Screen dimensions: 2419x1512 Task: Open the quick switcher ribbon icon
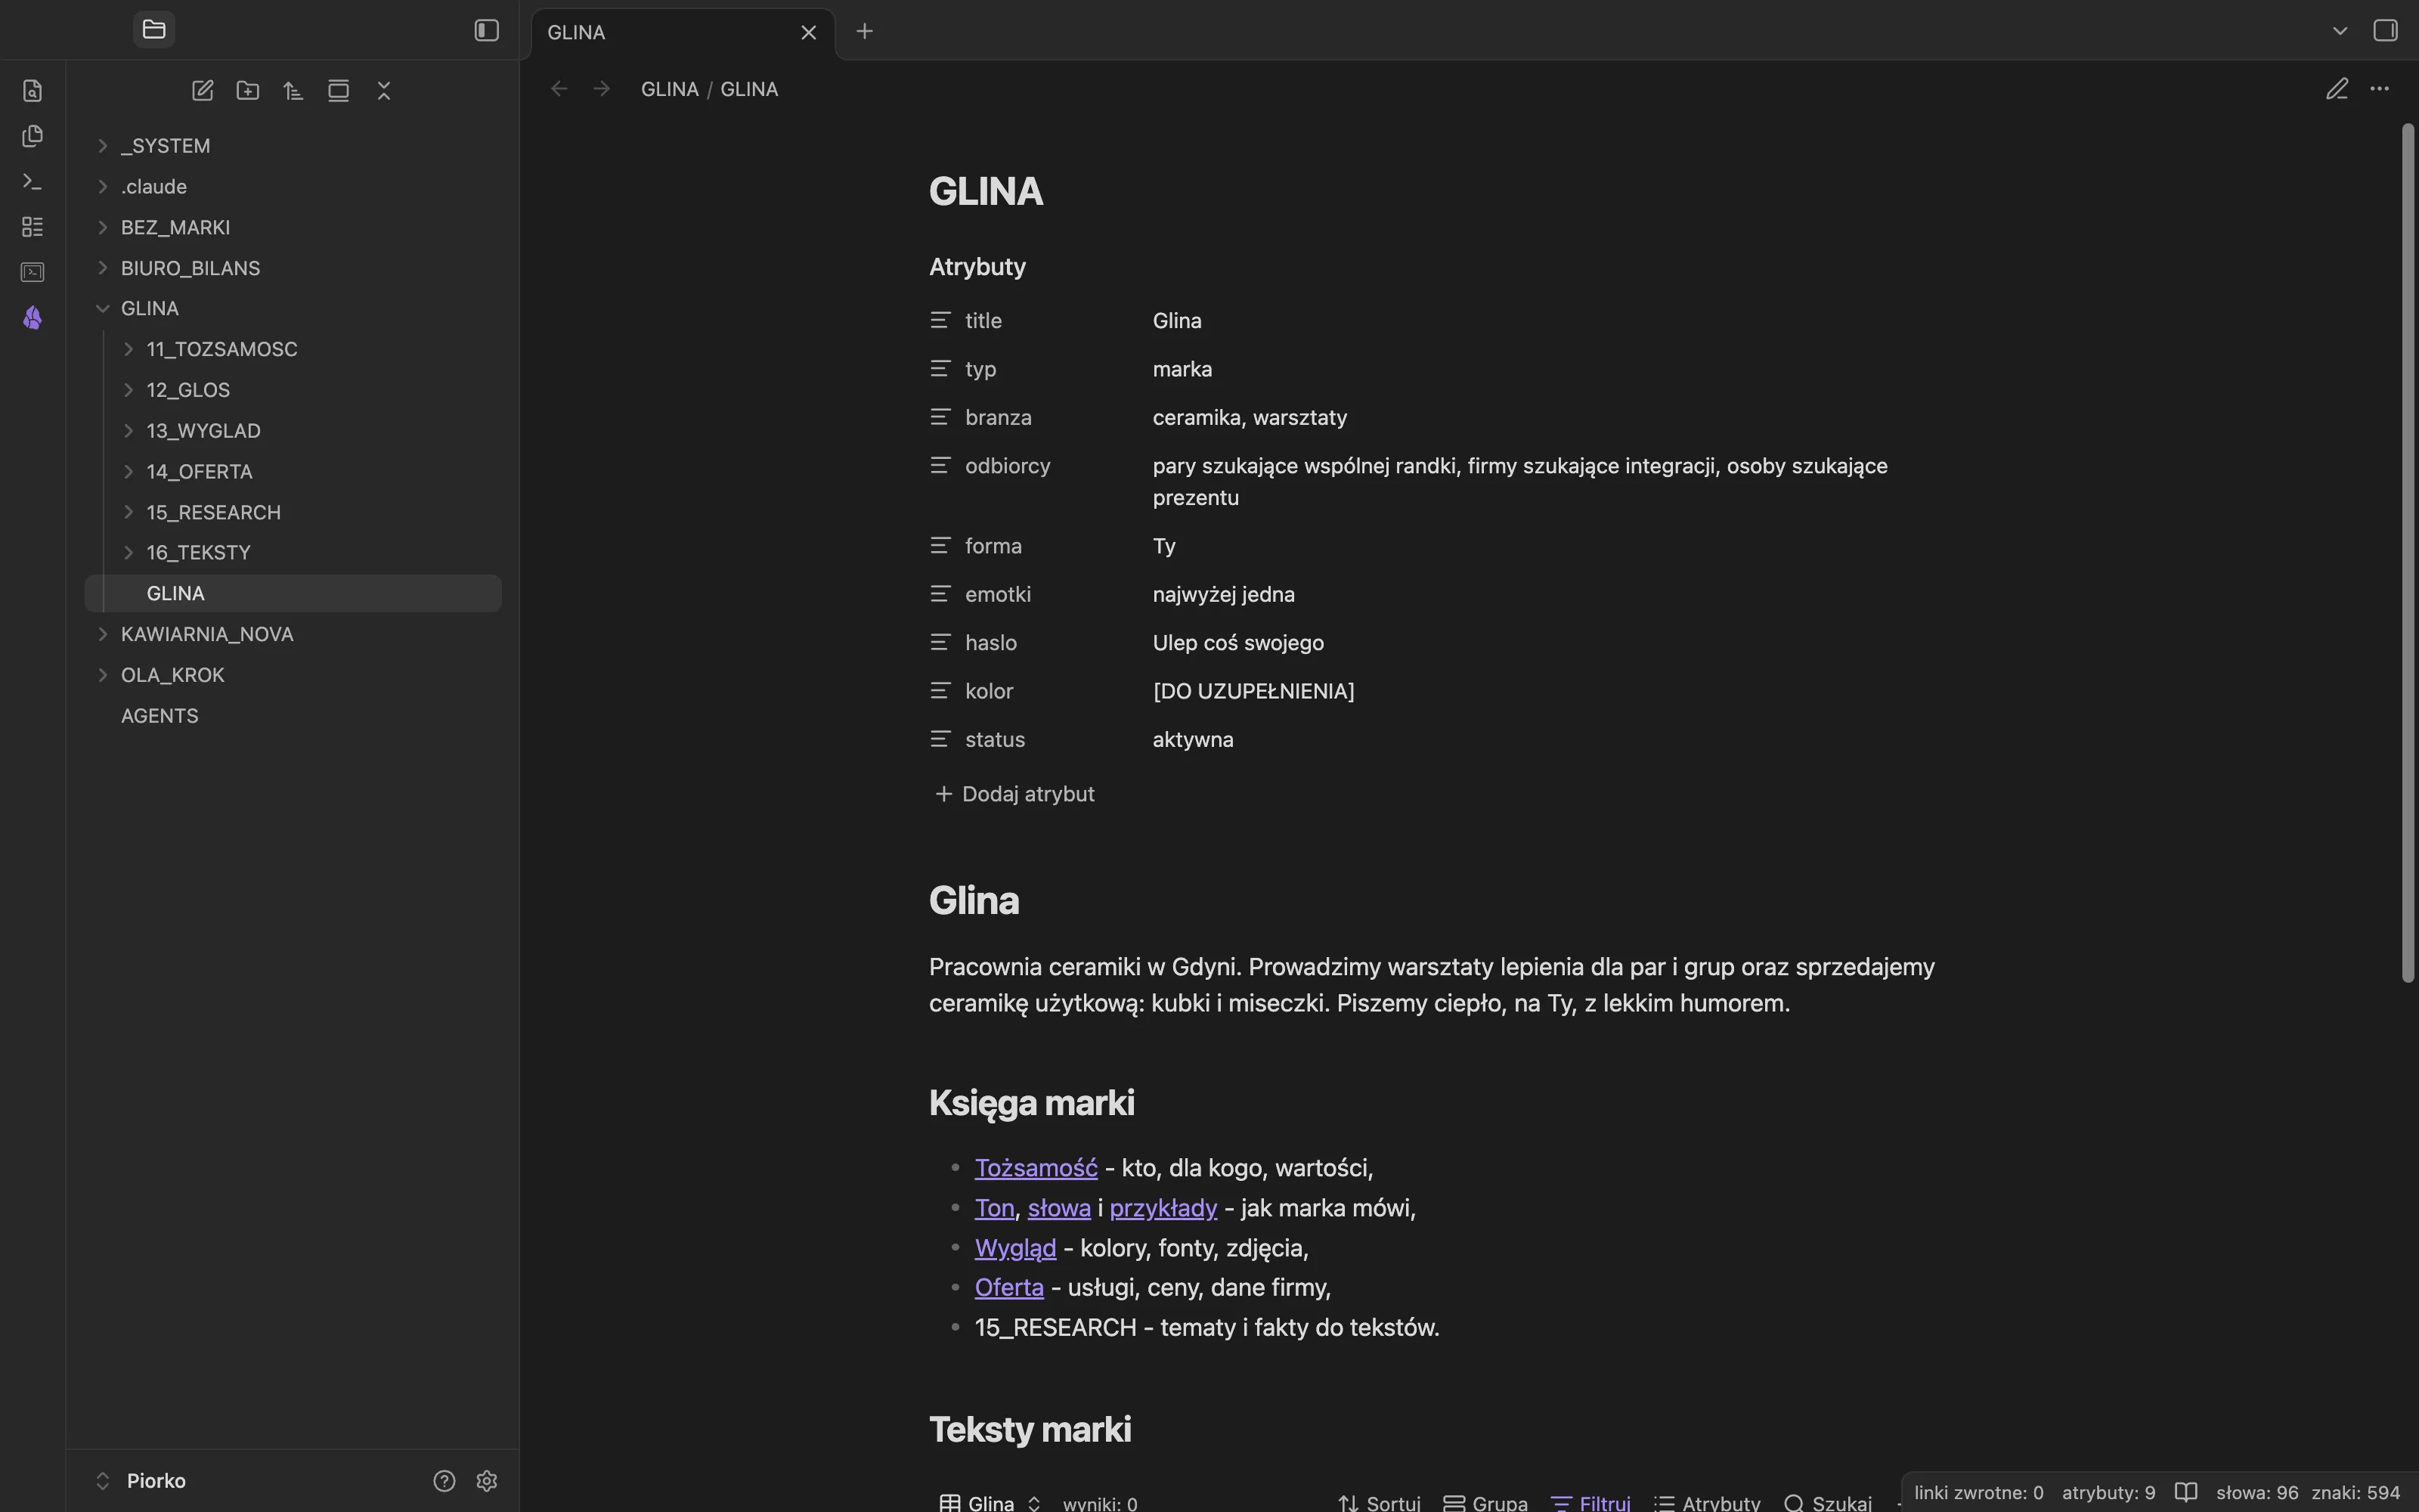pos(33,91)
